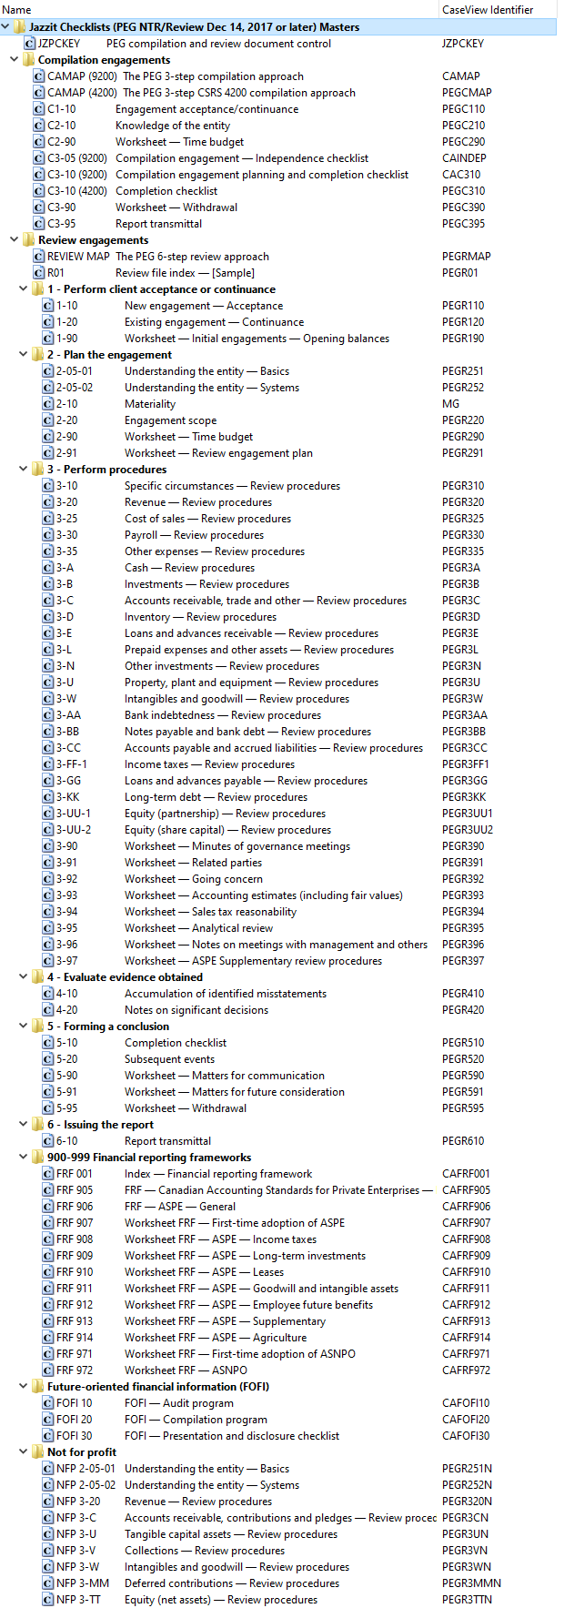Viewport: 564px width, 1608px height.
Task: Click the 3-KK Long-term debt document icon
Action: (48, 797)
